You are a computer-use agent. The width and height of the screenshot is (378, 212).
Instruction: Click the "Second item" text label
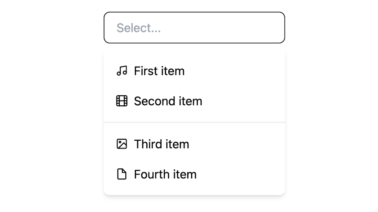(x=168, y=101)
